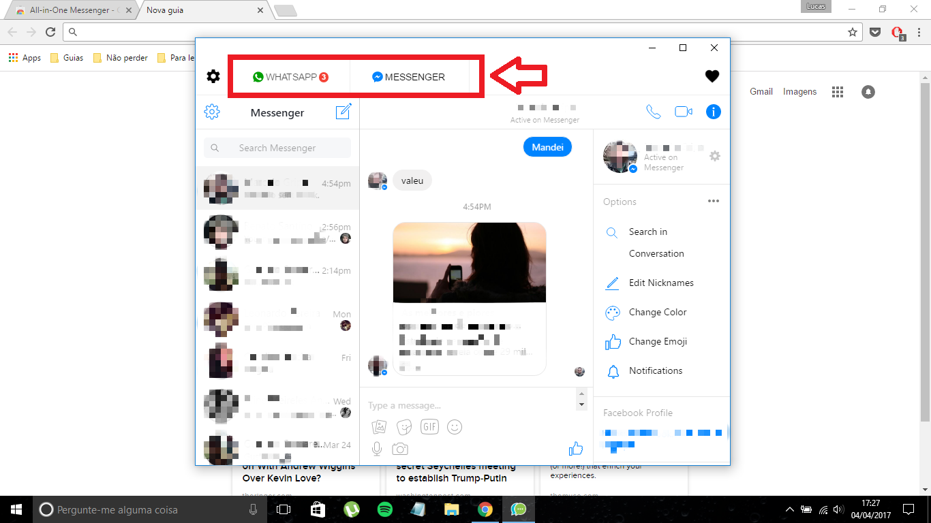Open the conversation info circle icon
The width and height of the screenshot is (931, 523).
point(713,112)
